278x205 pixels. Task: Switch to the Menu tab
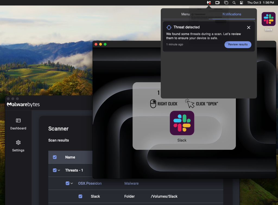(185, 14)
